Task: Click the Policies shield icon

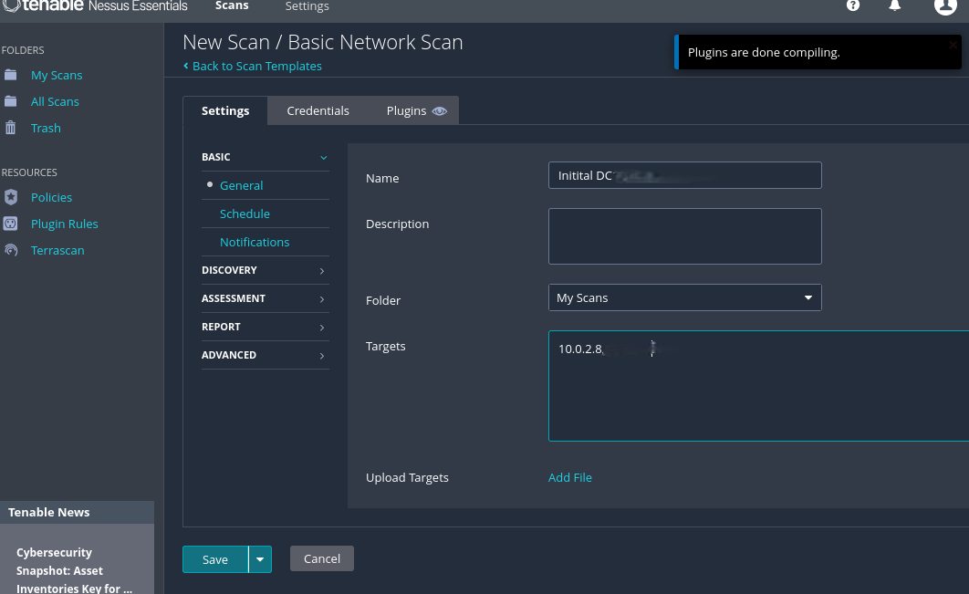Action: (11, 197)
